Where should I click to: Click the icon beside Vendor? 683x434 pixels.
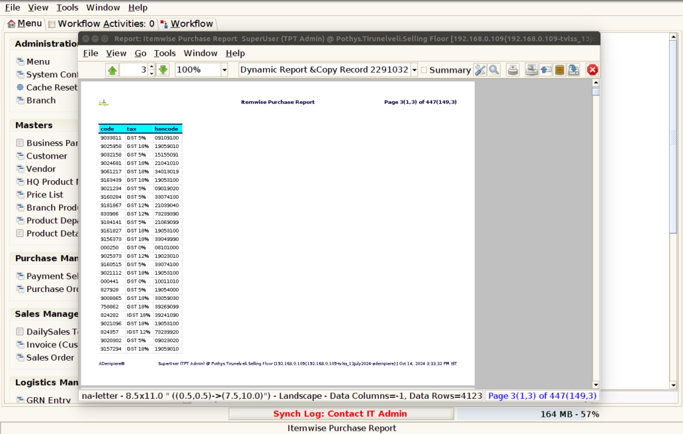20,169
